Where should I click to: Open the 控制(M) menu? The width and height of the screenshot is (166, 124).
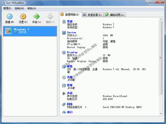(x=19, y=8)
